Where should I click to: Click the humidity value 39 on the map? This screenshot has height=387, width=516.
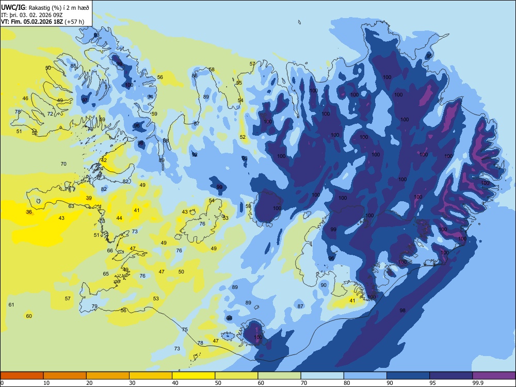point(89,198)
